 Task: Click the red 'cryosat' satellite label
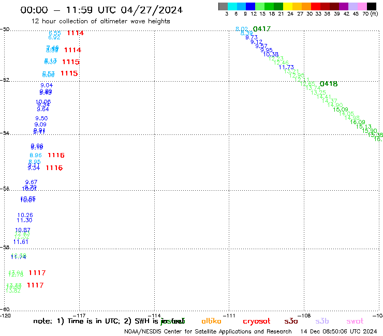(x=257, y=322)
